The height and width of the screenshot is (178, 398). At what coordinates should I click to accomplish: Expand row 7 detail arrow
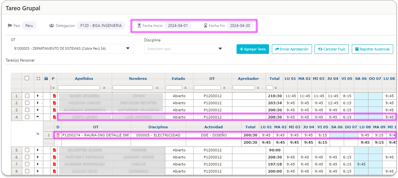[x=38, y=164]
